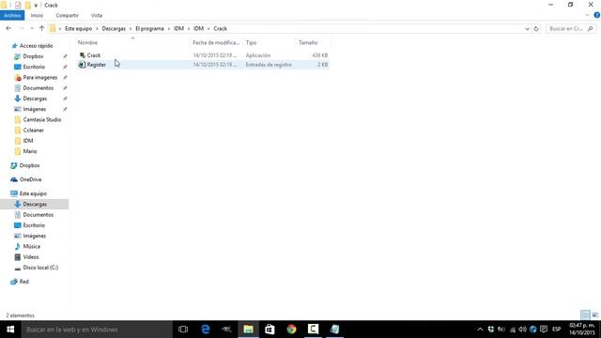Open Camtasia taskbar icon
The image size is (601, 338).
pos(313,330)
